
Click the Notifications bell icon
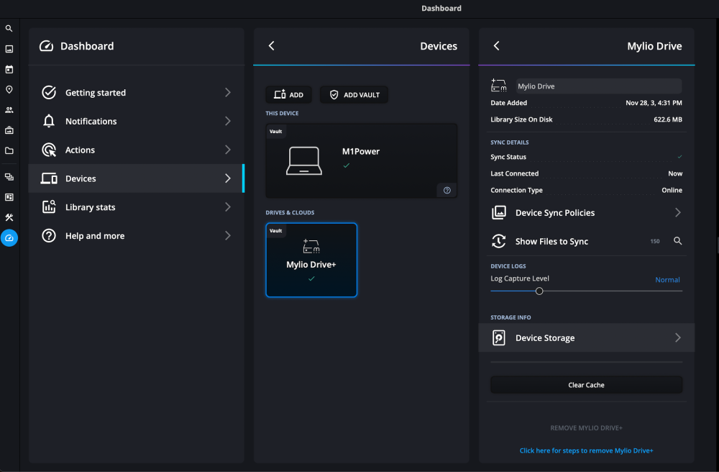click(49, 121)
